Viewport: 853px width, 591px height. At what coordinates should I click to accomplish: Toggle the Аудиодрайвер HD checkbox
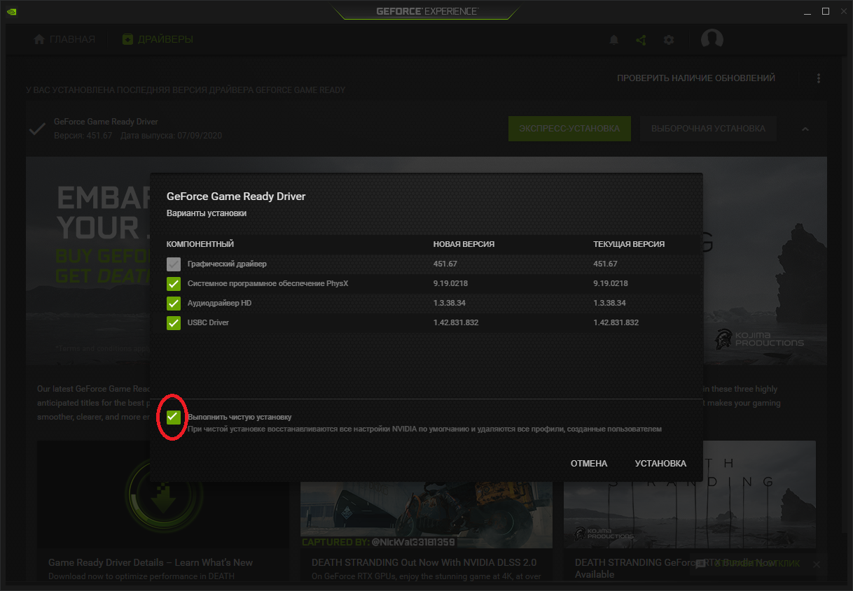click(174, 303)
